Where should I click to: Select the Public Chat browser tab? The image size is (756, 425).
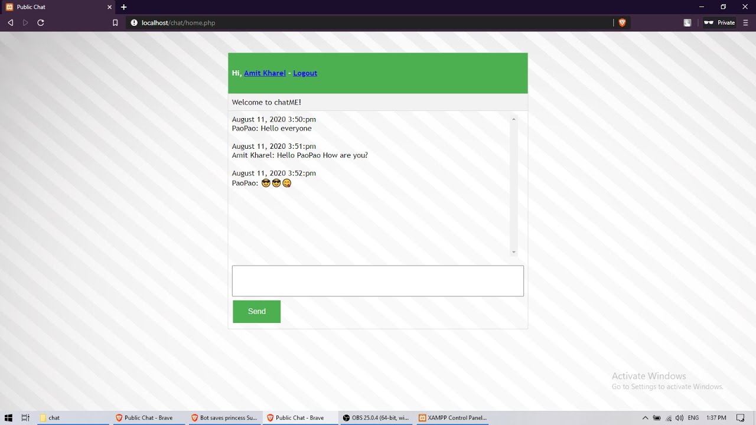coord(57,7)
